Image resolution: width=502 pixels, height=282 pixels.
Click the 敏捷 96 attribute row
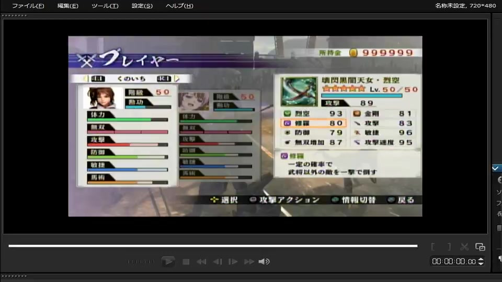383,133
